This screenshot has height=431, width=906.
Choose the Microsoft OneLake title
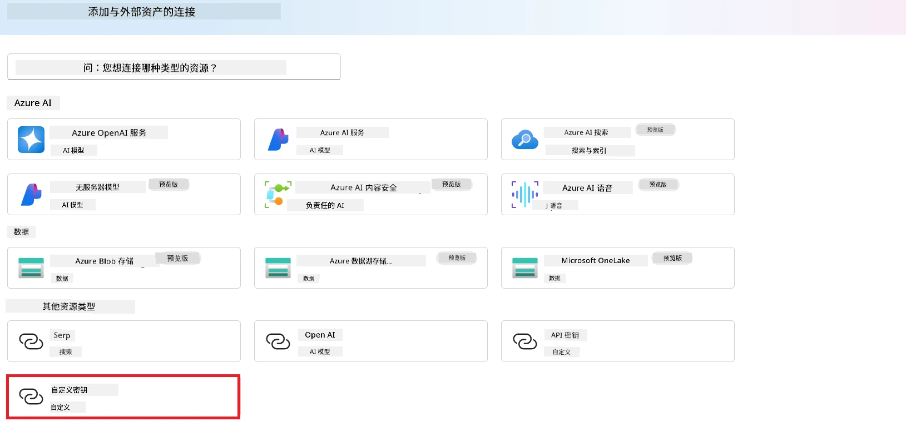pos(596,260)
